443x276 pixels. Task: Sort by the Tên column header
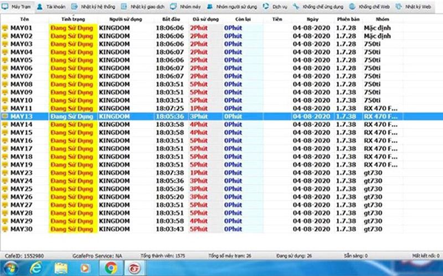(24, 19)
